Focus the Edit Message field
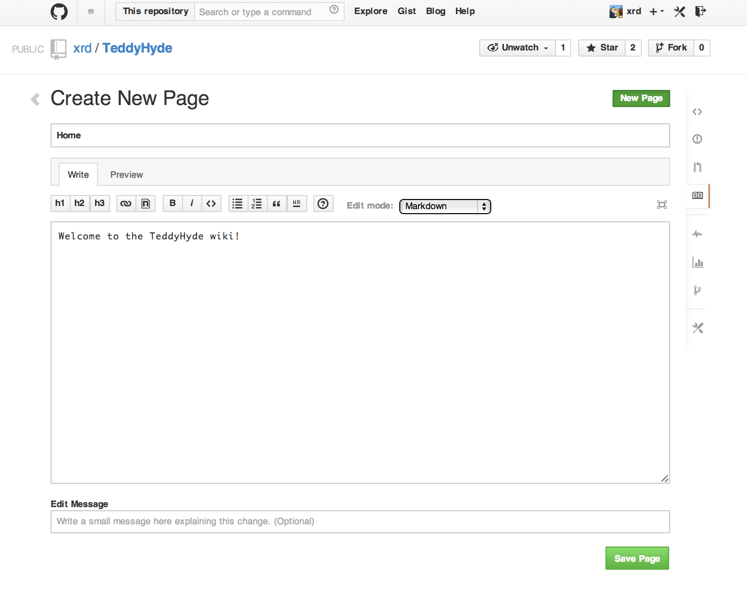Viewport: 747px width, 596px height. tap(360, 522)
